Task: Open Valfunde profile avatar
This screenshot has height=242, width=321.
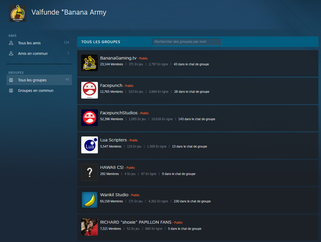Action: (18, 13)
